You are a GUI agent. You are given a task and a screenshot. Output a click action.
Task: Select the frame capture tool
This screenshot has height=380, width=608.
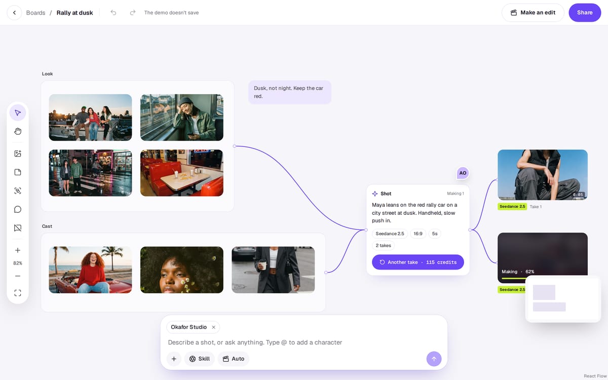18,191
